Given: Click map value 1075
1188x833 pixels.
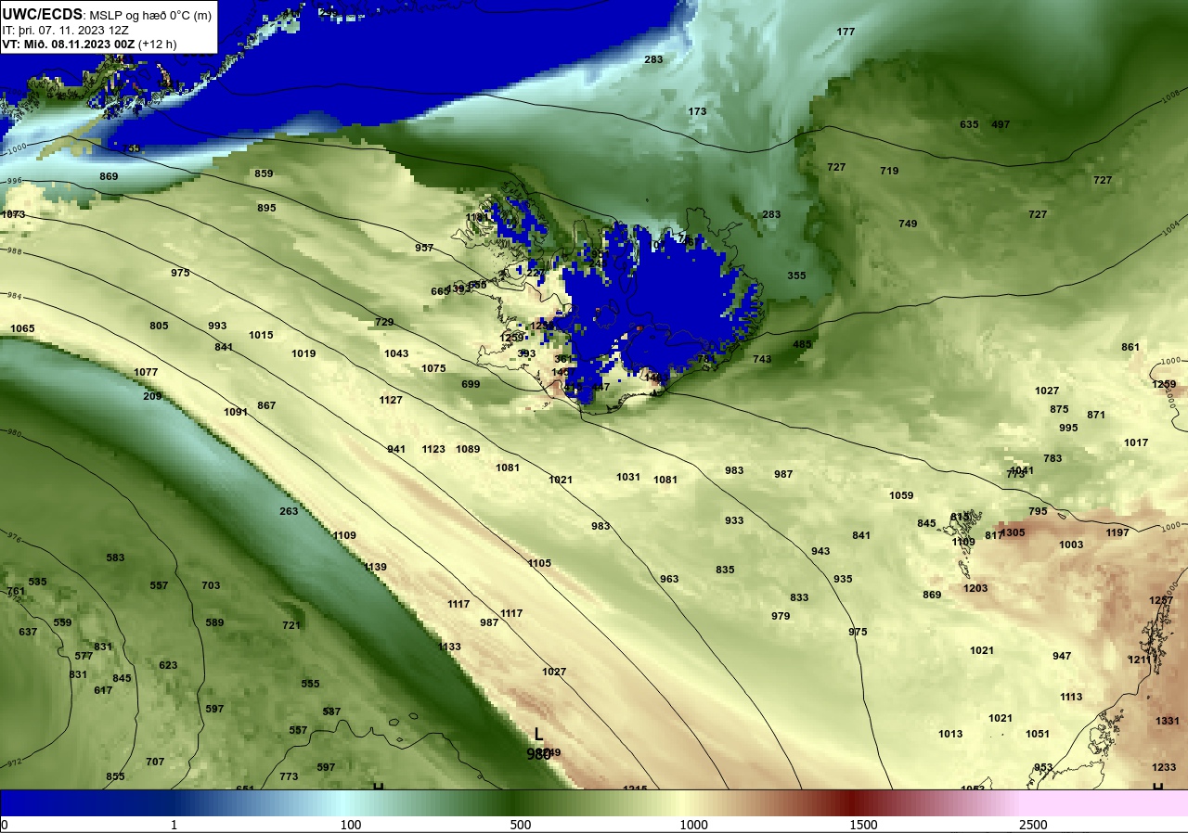Looking at the screenshot, I should (433, 368).
